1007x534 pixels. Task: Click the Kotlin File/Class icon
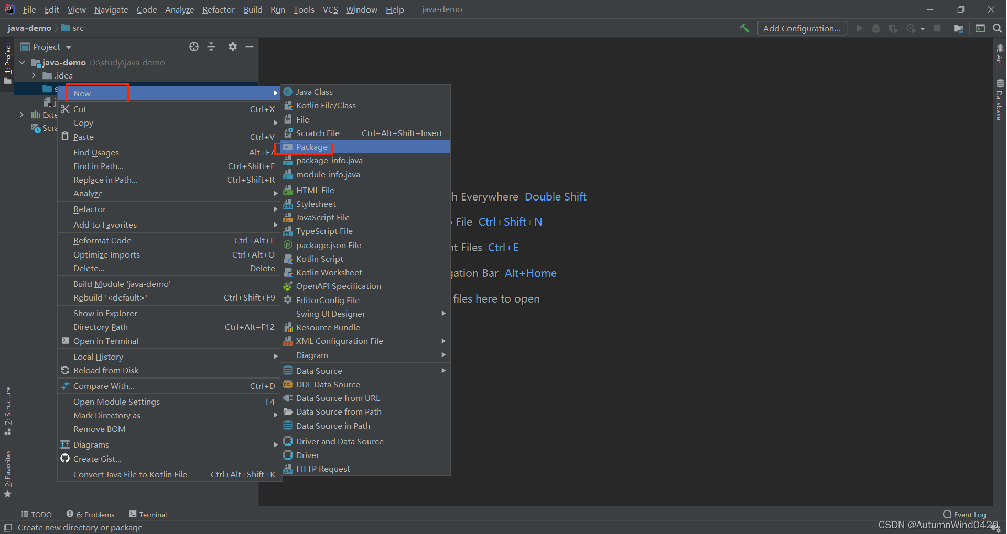[x=288, y=105]
